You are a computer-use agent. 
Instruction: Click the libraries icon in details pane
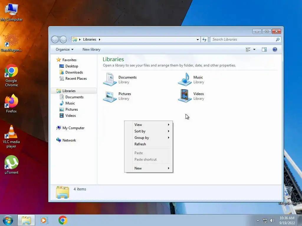(x=63, y=192)
